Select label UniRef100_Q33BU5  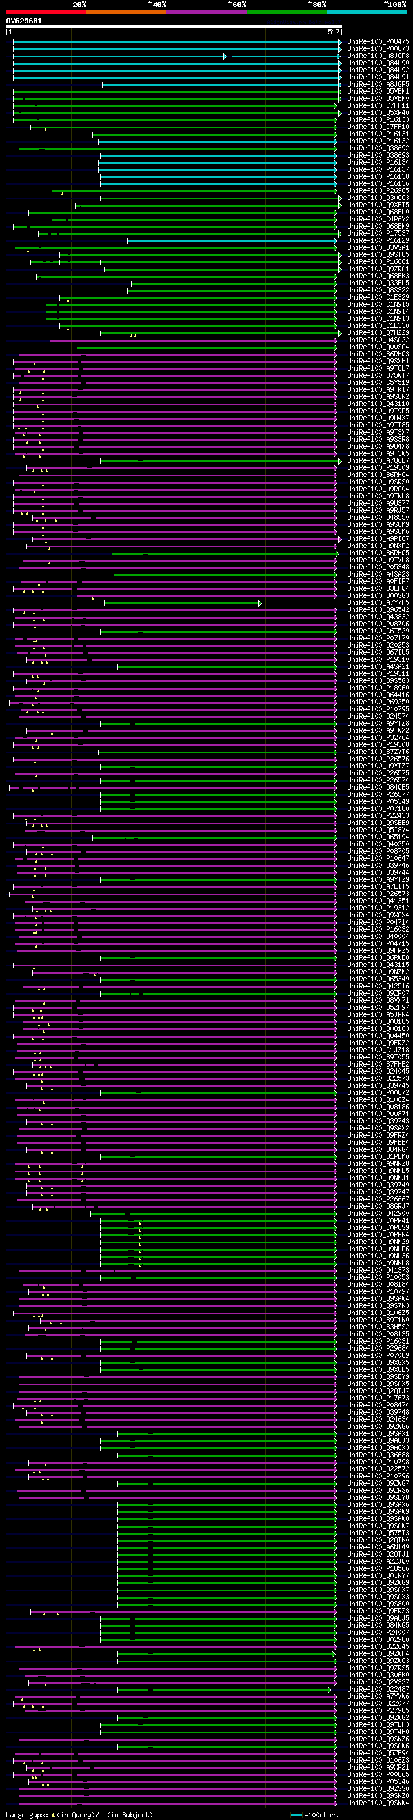(378, 283)
